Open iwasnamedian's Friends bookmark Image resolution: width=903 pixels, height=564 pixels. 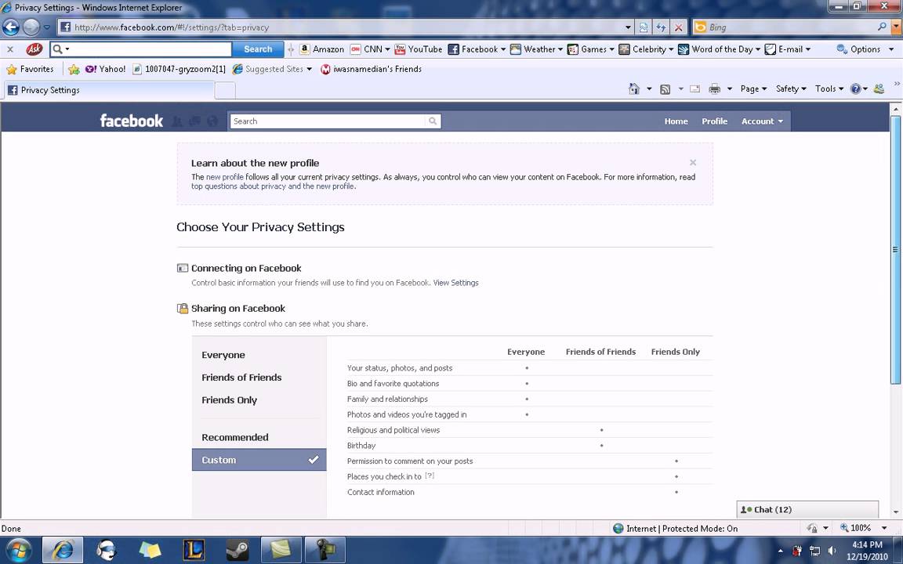point(371,69)
